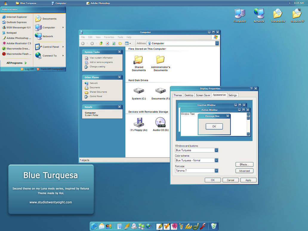Click Apply in Display Properties

coord(248,180)
